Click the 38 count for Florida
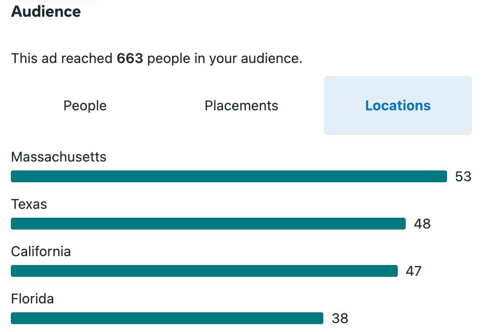Image resolution: width=487 pixels, height=332 pixels. coord(340,319)
